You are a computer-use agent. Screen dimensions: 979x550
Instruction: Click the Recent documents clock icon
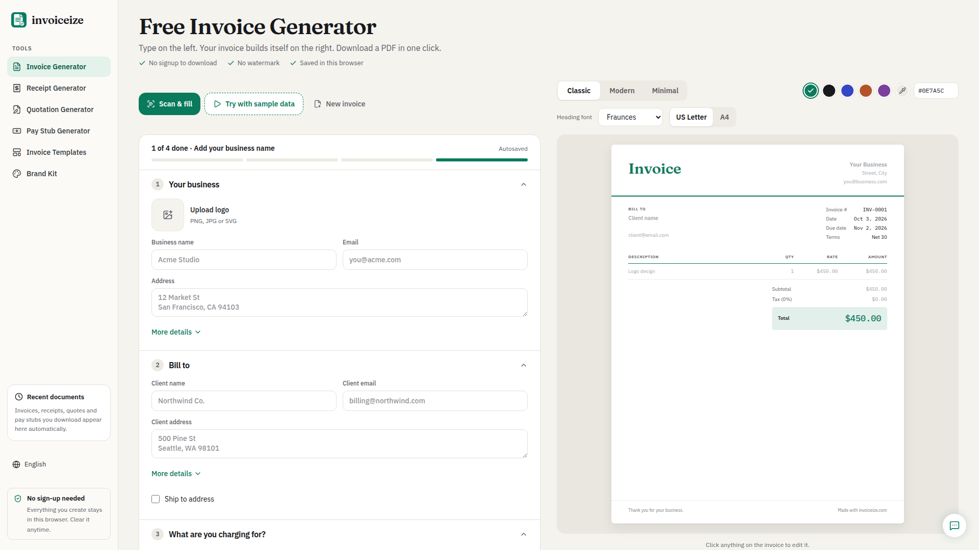pos(19,397)
